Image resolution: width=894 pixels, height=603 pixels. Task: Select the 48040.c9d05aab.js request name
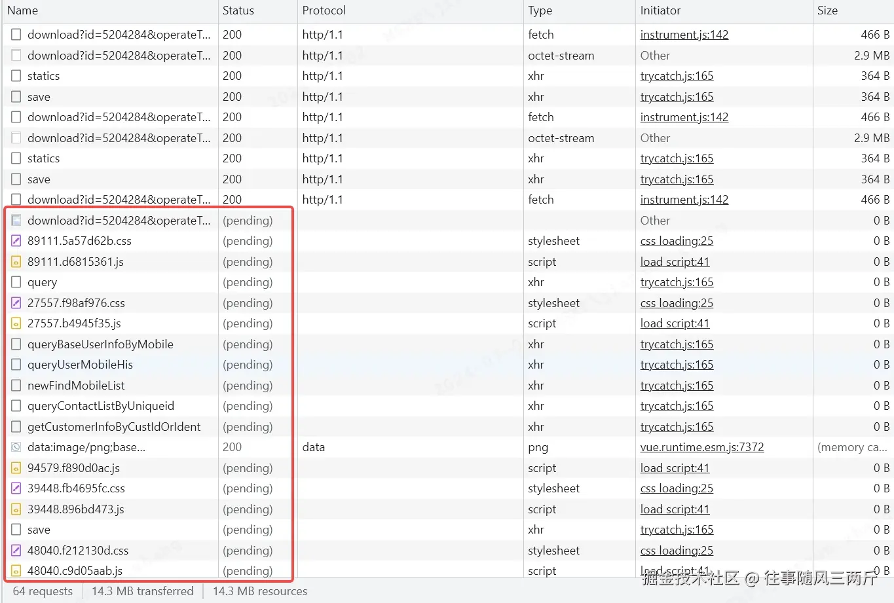tap(75, 571)
